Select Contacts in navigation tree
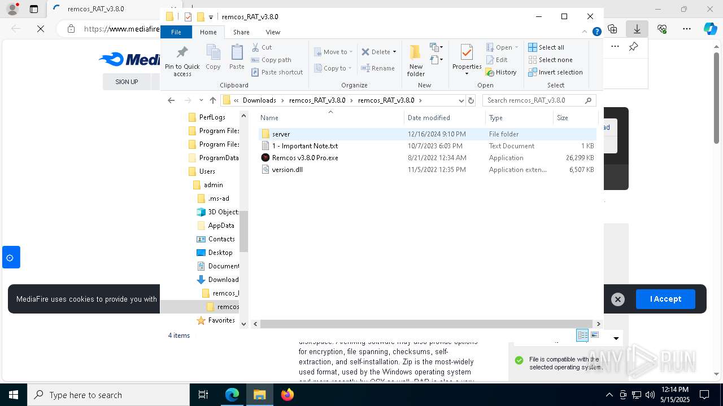The image size is (723, 406). click(x=221, y=239)
